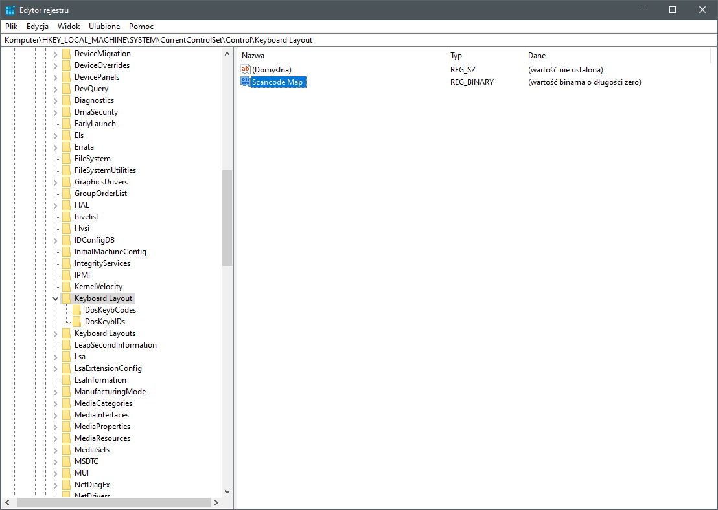Expand the DeviceOverrides key

coord(56,65)
